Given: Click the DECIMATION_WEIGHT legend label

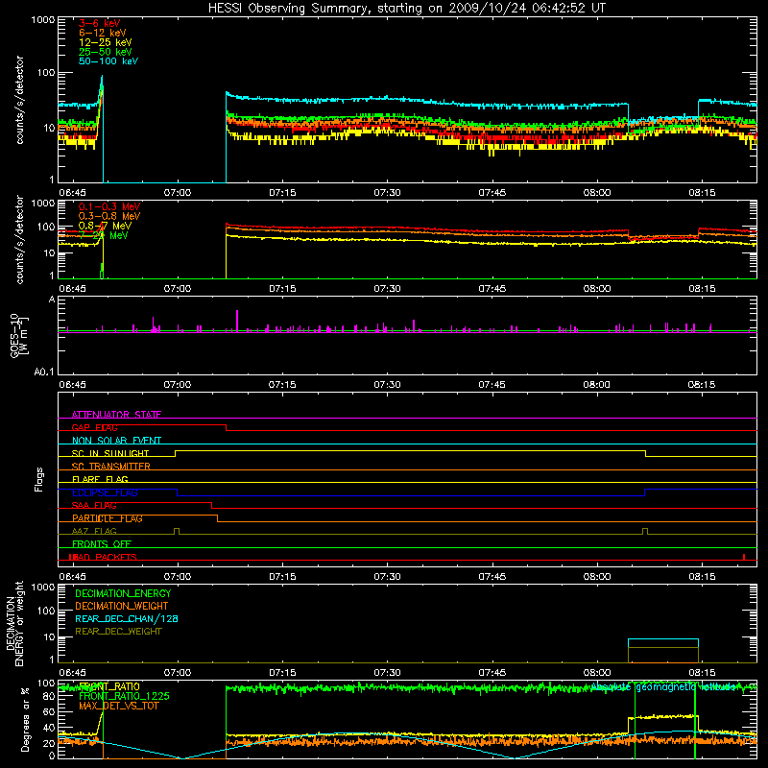Looking at the screenshot, I should point(122,606).
